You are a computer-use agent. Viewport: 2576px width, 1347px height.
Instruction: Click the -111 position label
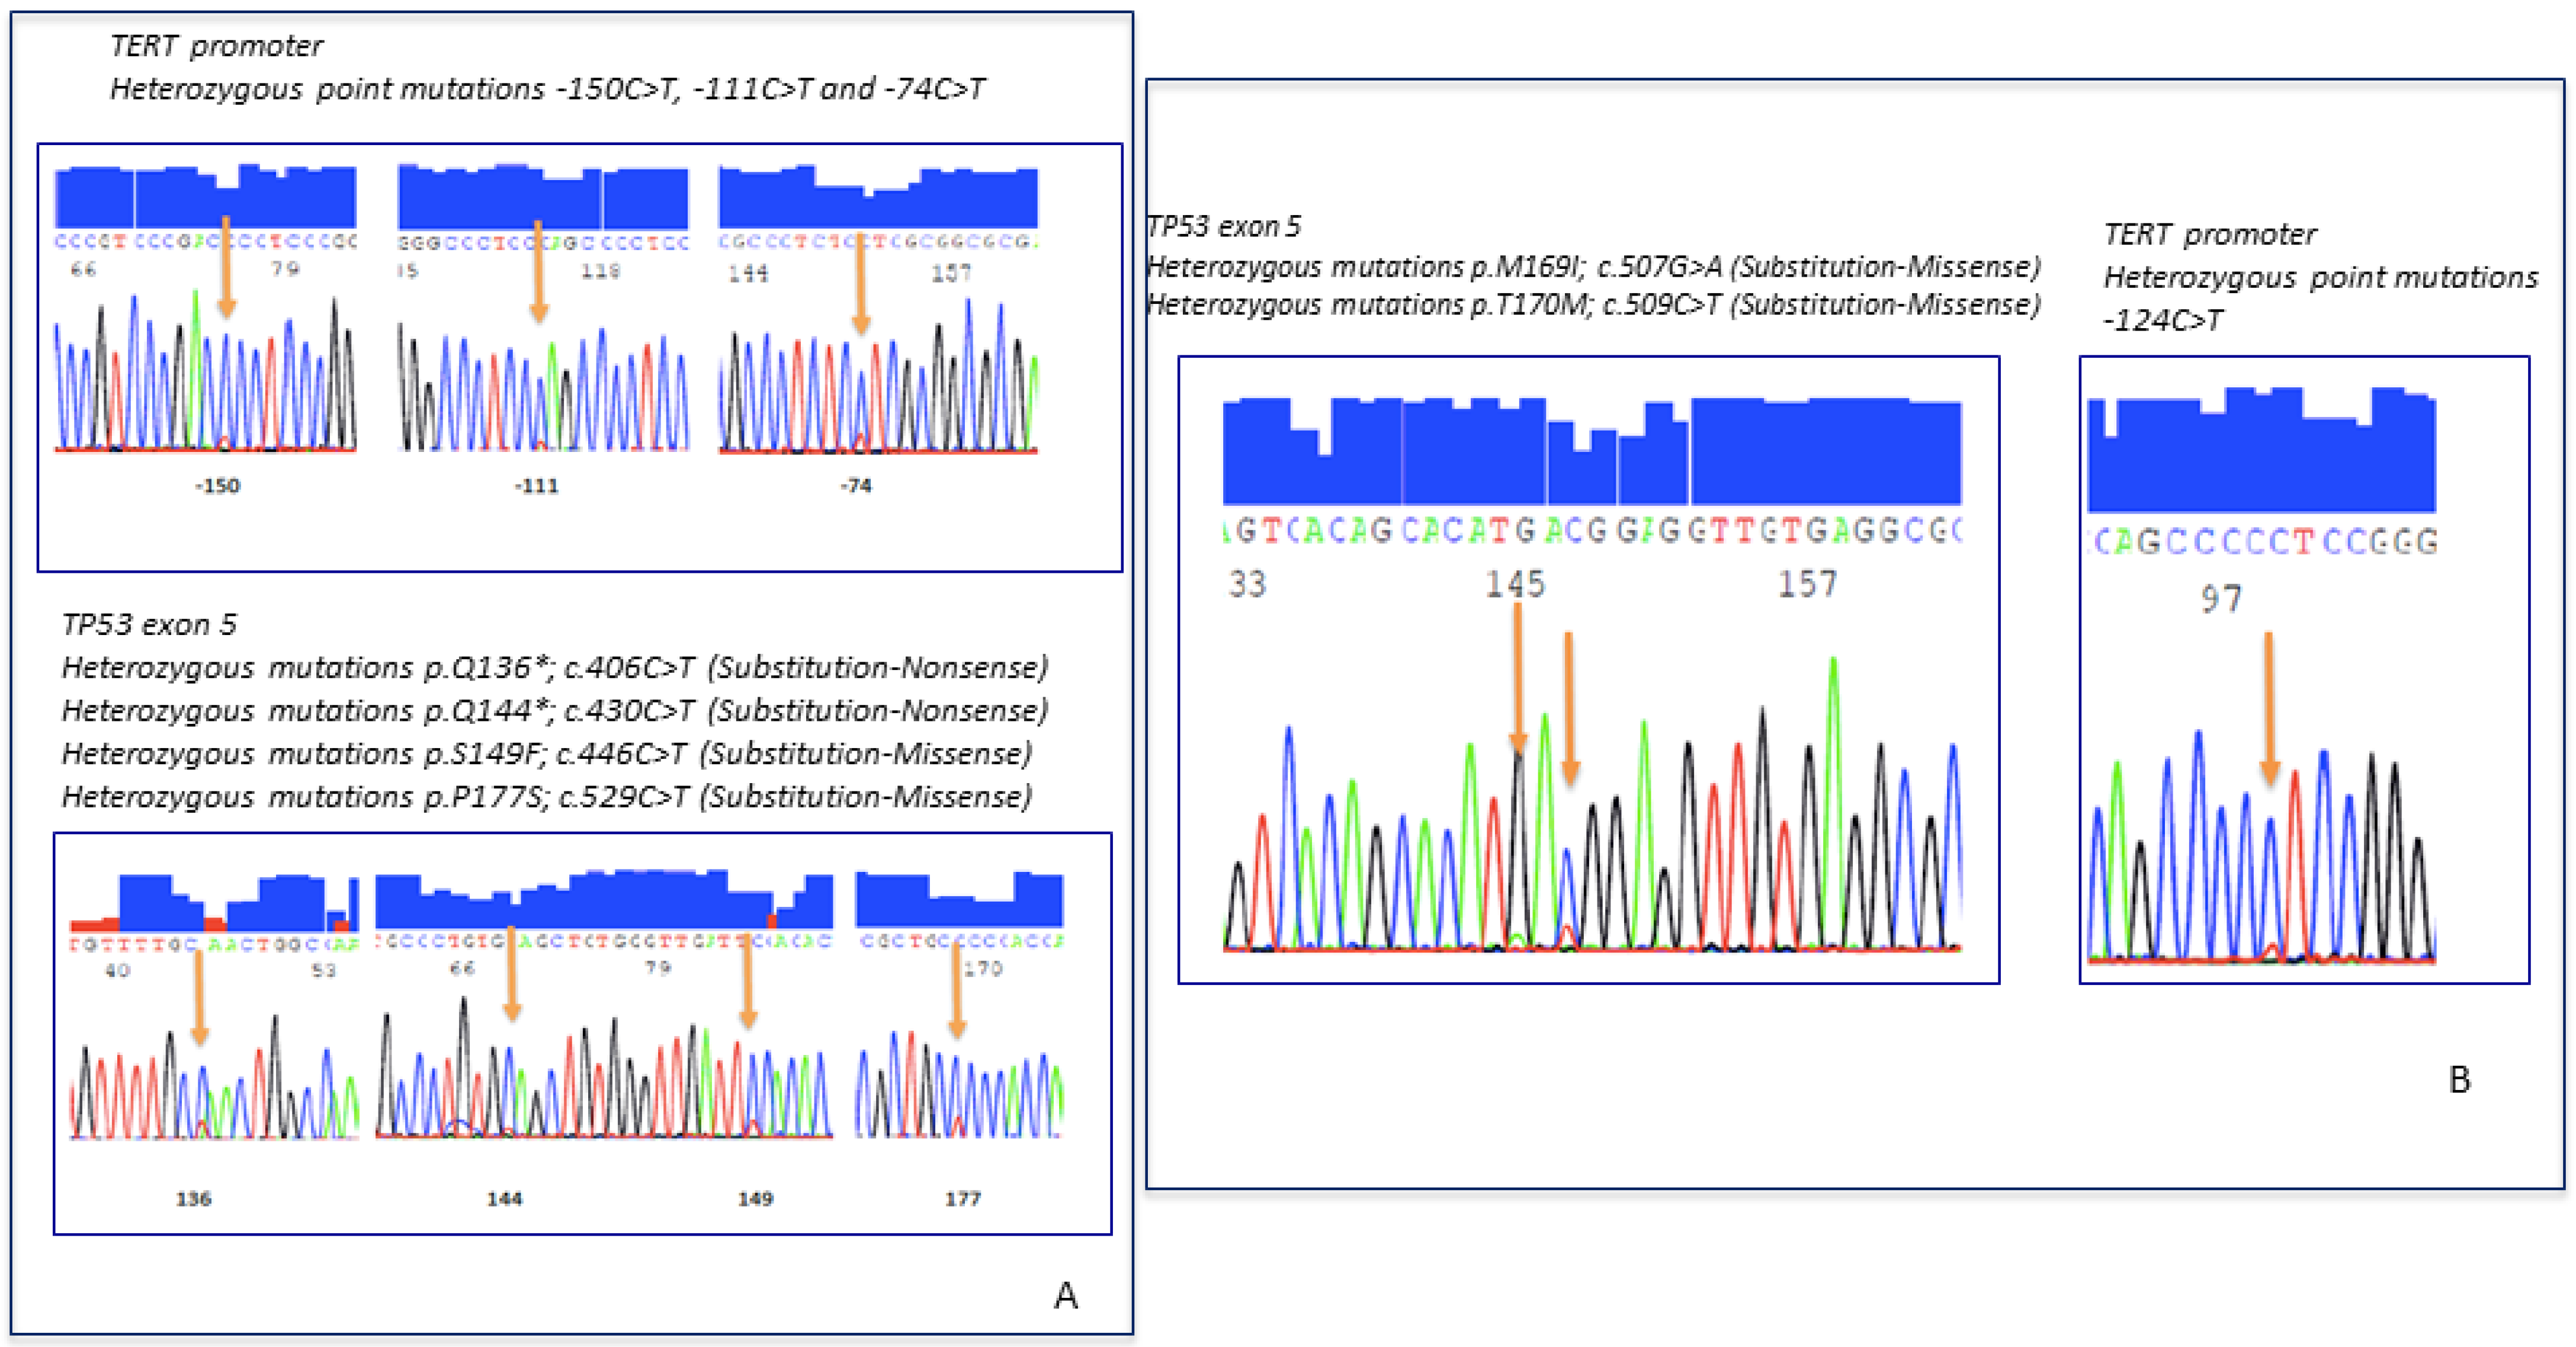[x=536, y=486]
